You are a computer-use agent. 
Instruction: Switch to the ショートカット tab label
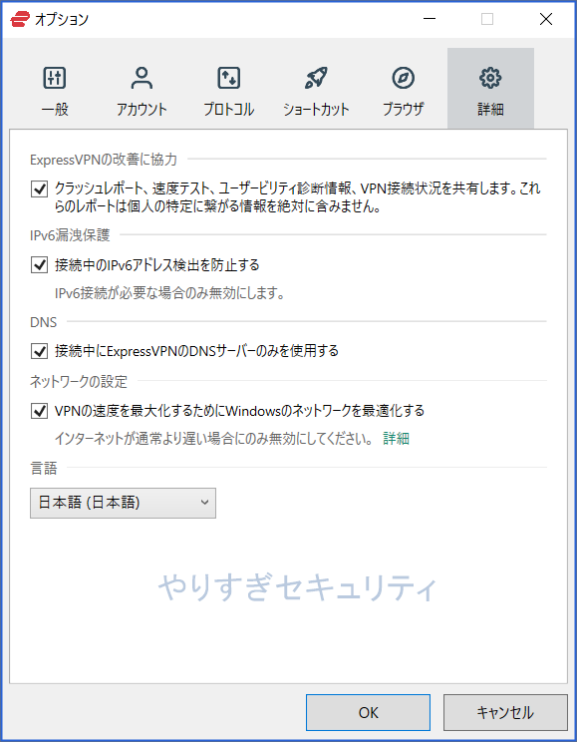[x=316, y=110]
